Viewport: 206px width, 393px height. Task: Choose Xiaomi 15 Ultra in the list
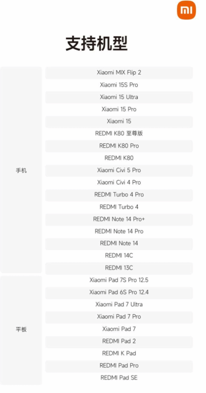(119, 97)
